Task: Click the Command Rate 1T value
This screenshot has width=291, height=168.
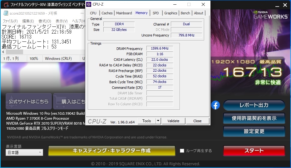Action: point(160,87)
